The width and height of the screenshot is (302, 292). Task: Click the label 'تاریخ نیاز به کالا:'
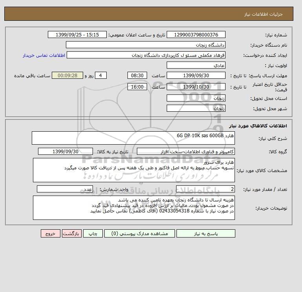(113, 152)
